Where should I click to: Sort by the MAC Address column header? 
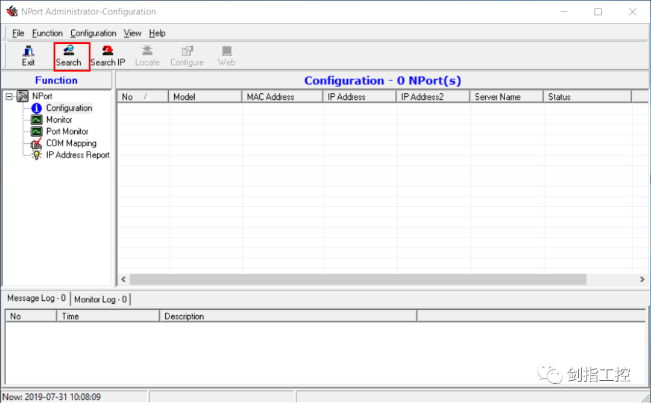282,96
